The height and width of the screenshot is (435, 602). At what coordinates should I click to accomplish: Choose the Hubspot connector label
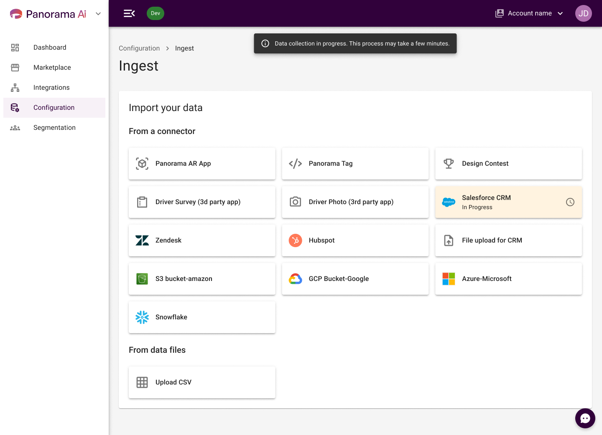pos(322,240)
